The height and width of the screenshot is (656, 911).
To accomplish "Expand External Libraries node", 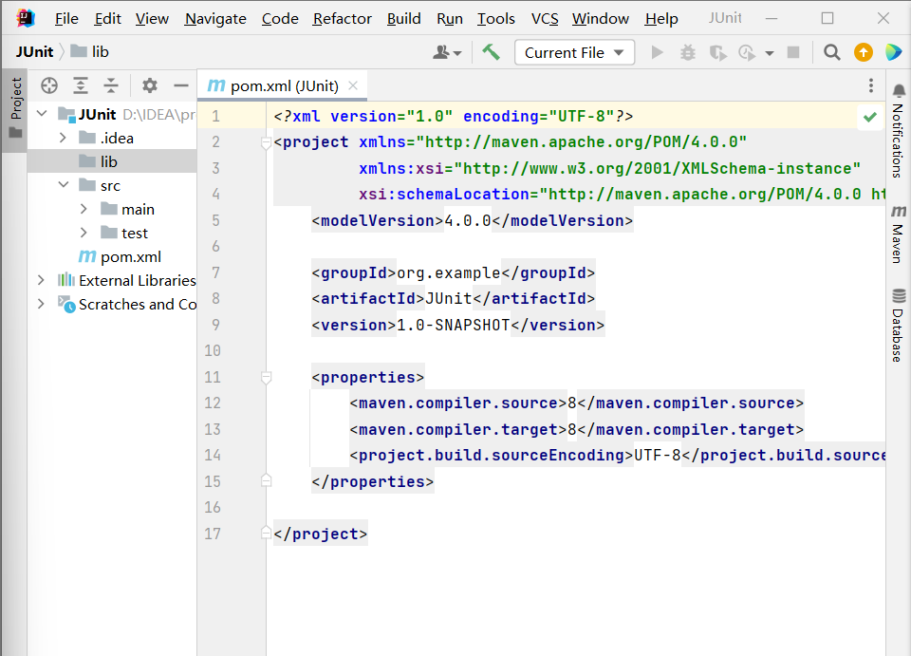I will click(x=41, y=280).
